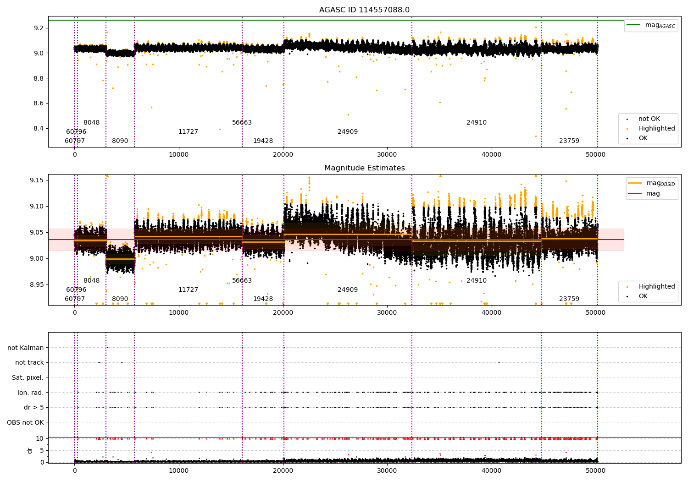
Task: Click the 20000 x-axis tick of top plot
Action: [x=283, y=155]
